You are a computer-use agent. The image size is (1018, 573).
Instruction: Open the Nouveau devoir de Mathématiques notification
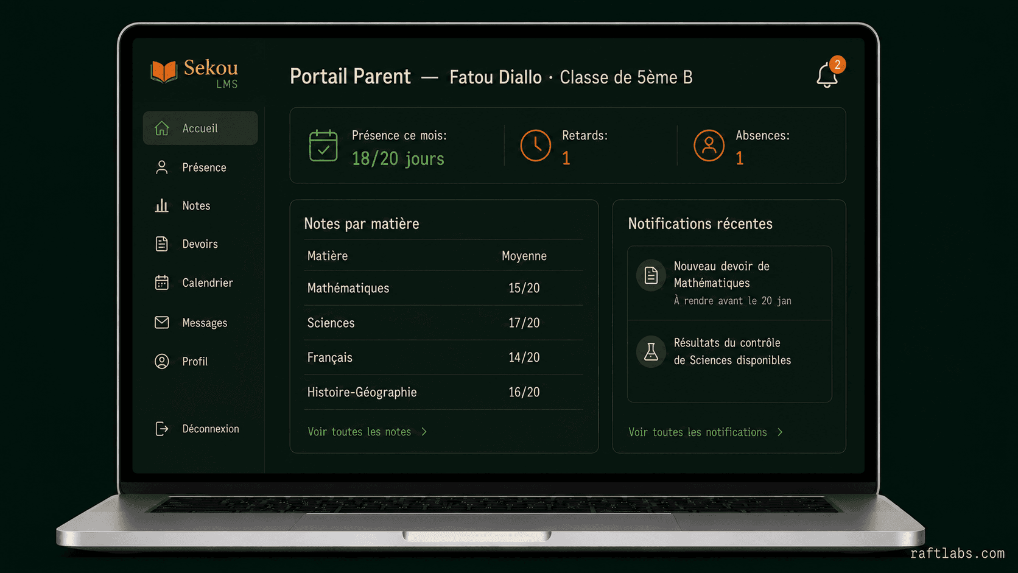(x=729, y=283)
